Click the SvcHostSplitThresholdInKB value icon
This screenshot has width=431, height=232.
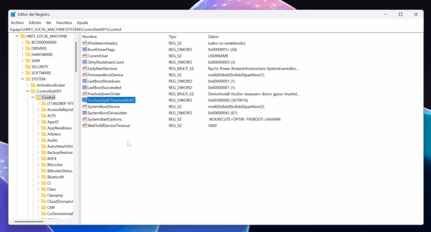click(84, 100)
